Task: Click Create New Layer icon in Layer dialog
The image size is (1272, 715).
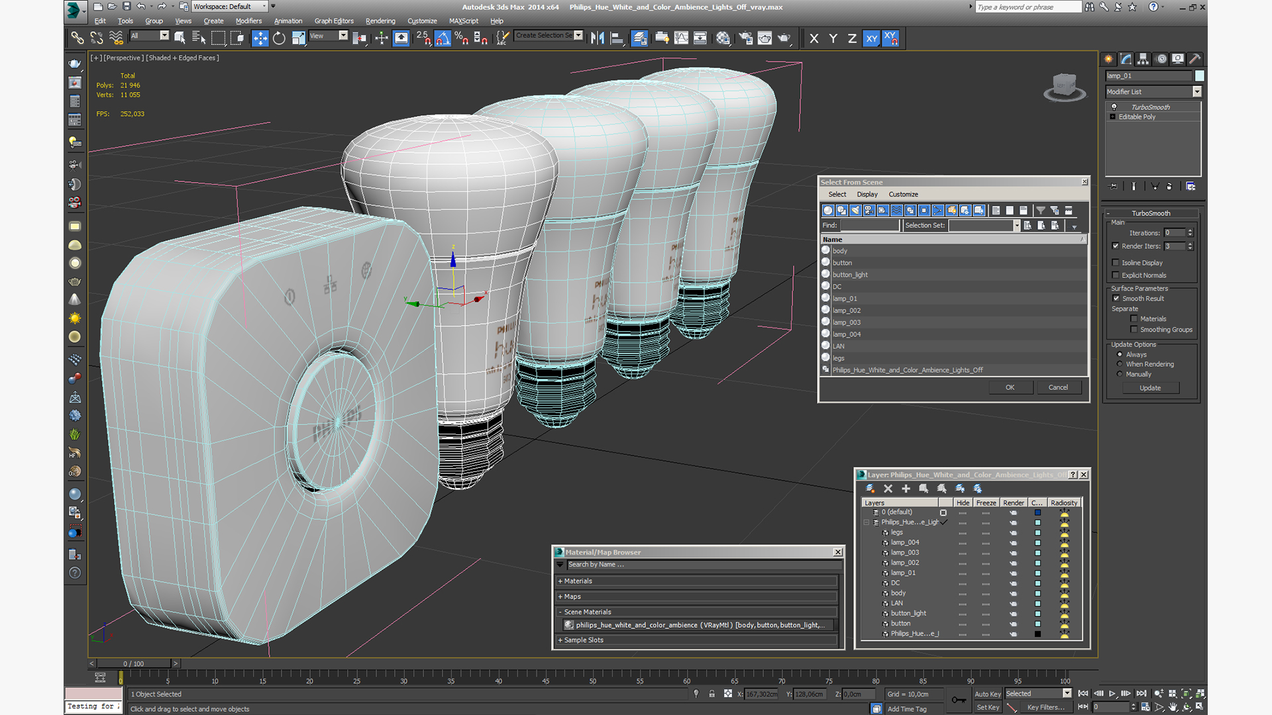Action: click(x=871, y=489)
